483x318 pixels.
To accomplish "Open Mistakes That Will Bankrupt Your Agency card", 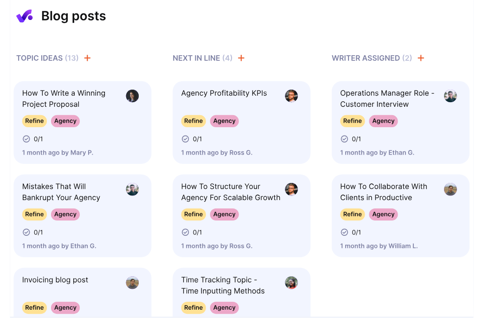I will [x=61, y=192].
